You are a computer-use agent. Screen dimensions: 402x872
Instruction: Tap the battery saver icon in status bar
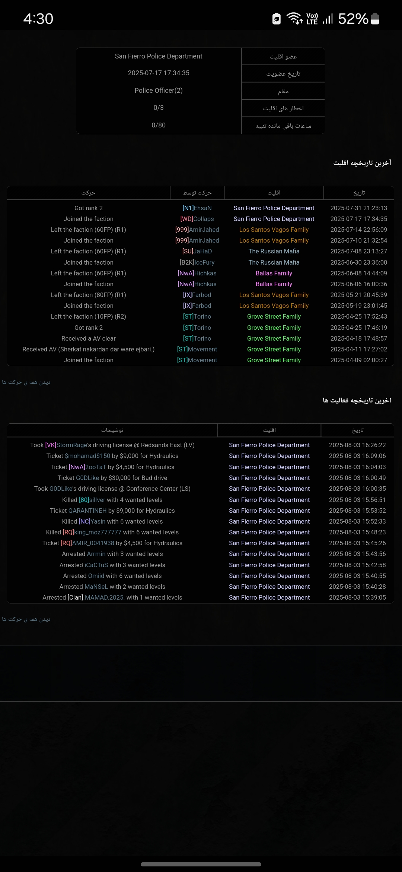click(277, 19)
